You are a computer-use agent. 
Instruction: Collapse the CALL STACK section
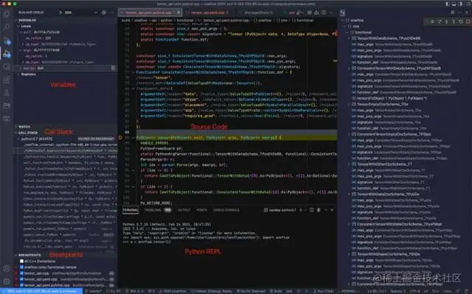point(16,133)
